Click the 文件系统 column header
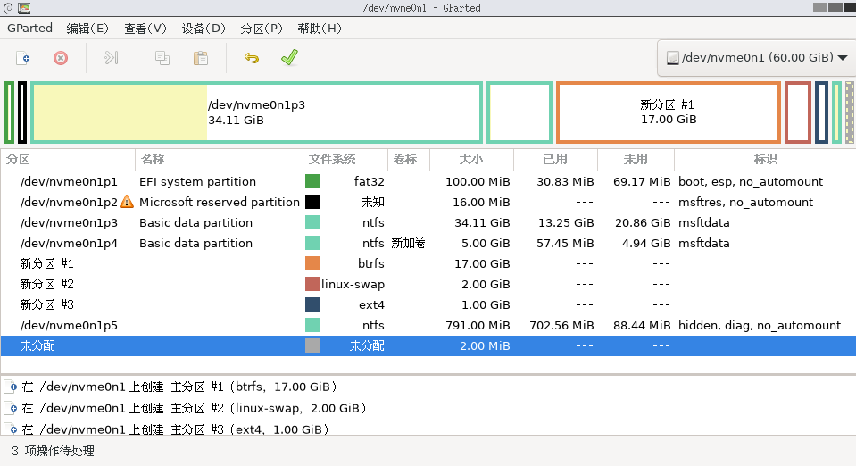The width and height of the screenshot is (856, 466). pyautogui.click(x=345, y=160)
